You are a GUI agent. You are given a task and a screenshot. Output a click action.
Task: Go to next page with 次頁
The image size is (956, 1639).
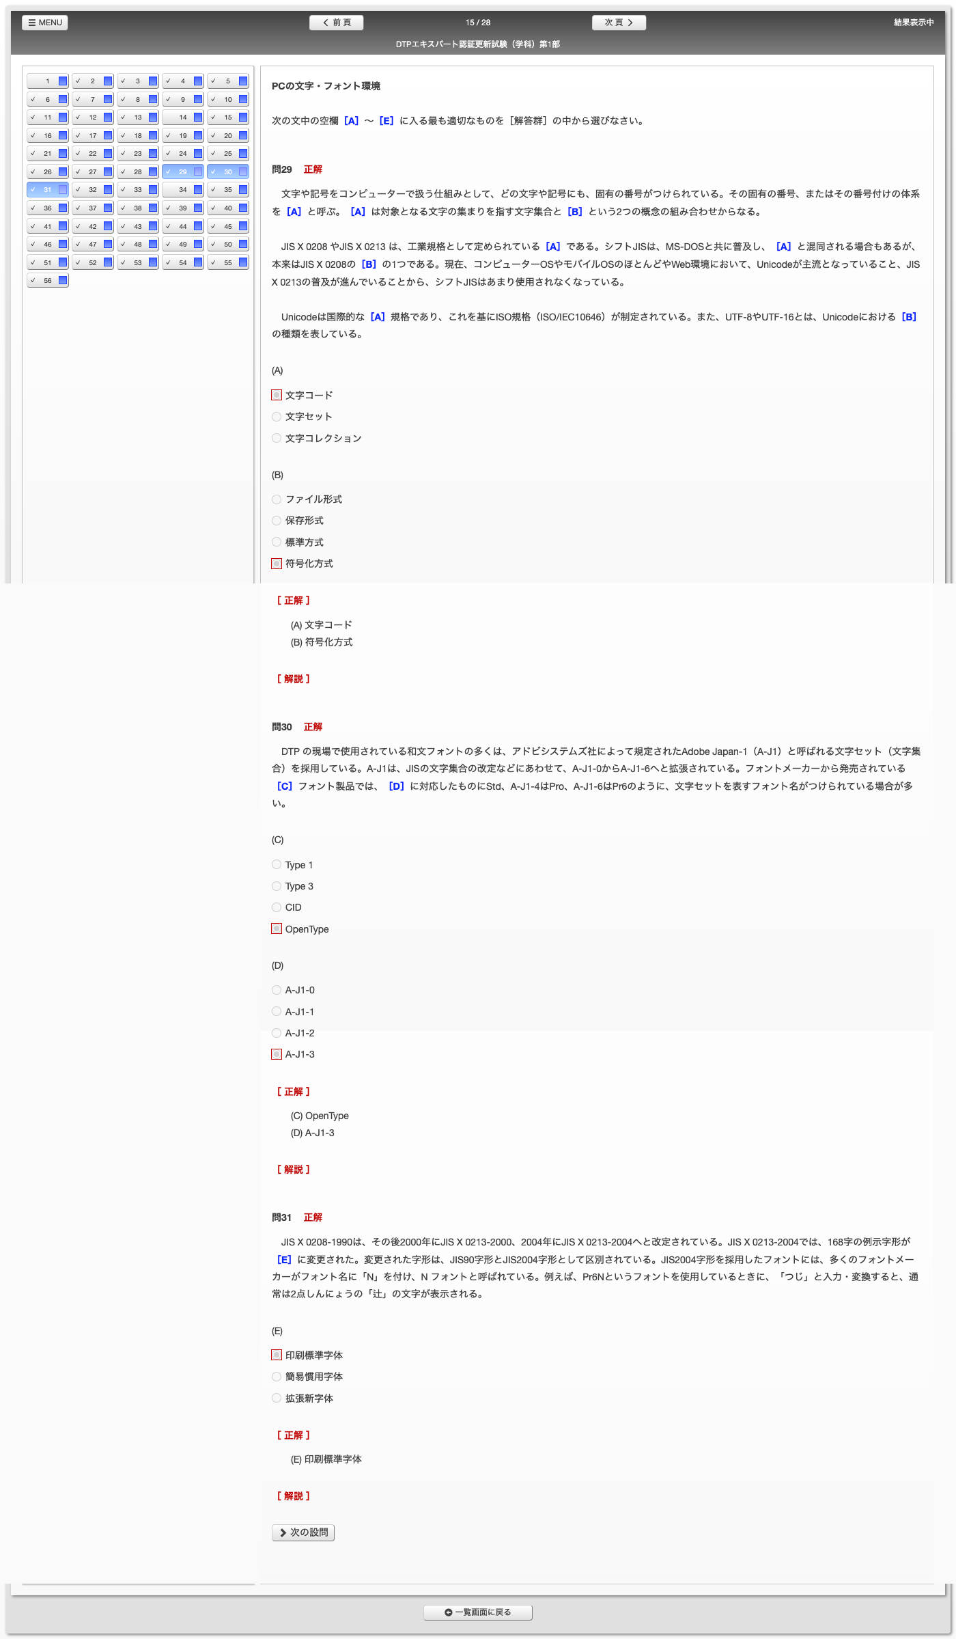tap(619, 23)
